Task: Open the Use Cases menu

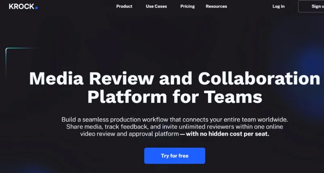Action: pyautogui.click(x=156, y=6)
